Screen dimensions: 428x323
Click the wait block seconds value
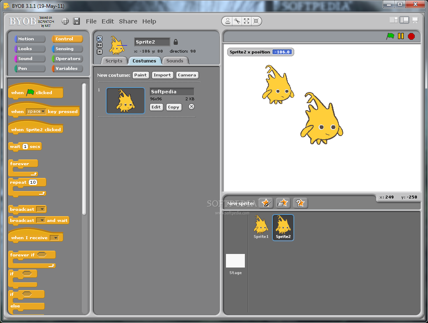[25, 146]
